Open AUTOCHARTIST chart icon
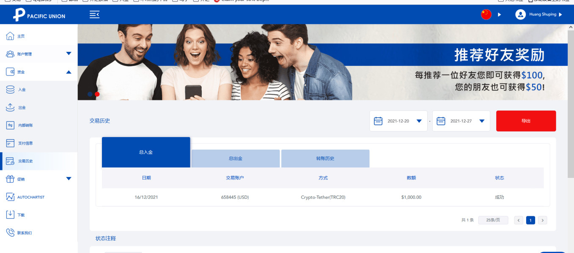The height and width of the screenshot is (253, 574). click(10, 197)
